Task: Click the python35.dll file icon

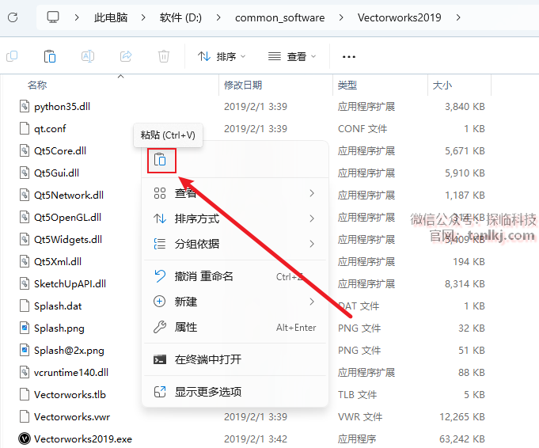Action: [x=25, y=107]
